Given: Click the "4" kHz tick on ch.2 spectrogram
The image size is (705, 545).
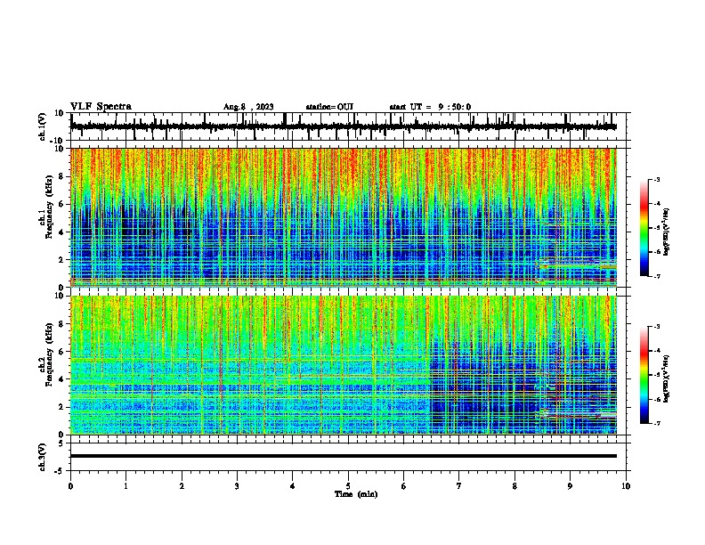Looking at the screenshot, I should click(x=62, y=379).
